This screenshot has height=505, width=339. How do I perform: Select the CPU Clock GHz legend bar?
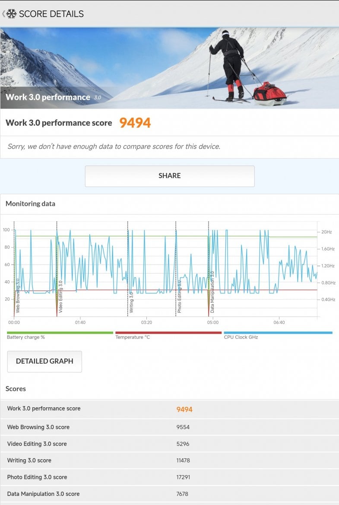[278, 333]
